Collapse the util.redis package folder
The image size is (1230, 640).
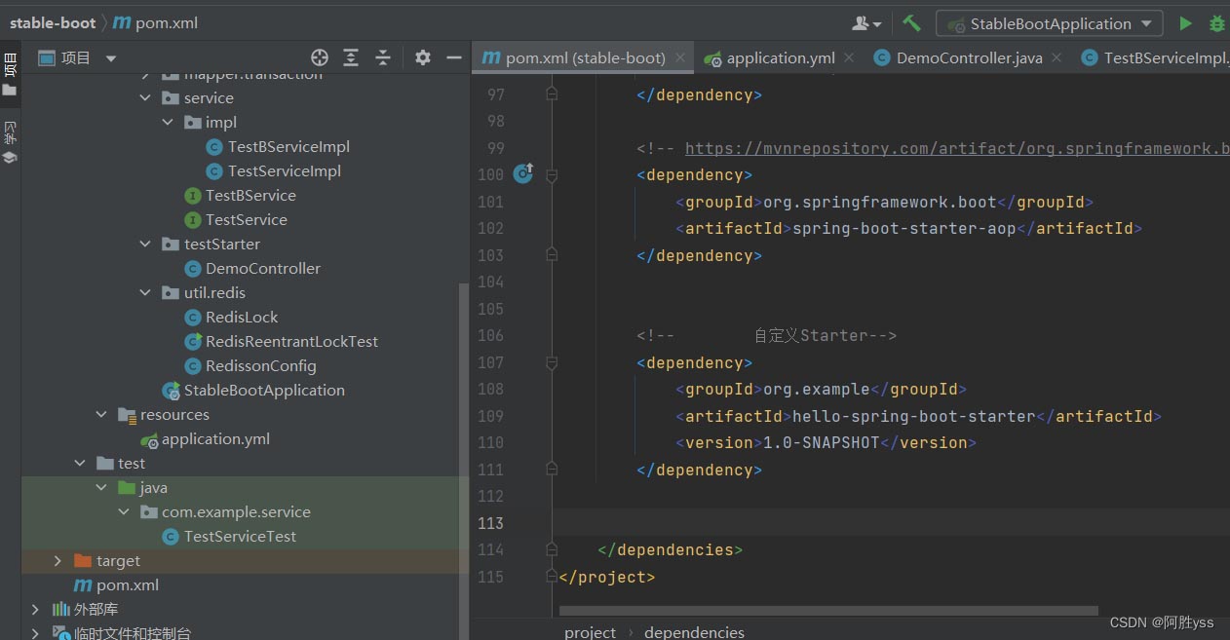tap(145, 293)
